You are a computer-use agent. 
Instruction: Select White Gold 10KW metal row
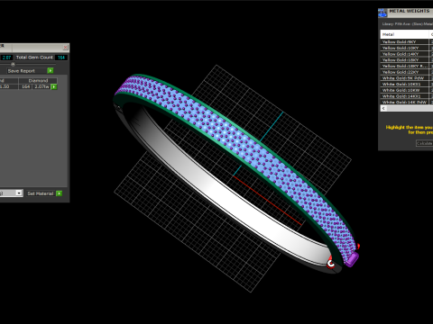(x=404, y=90)
